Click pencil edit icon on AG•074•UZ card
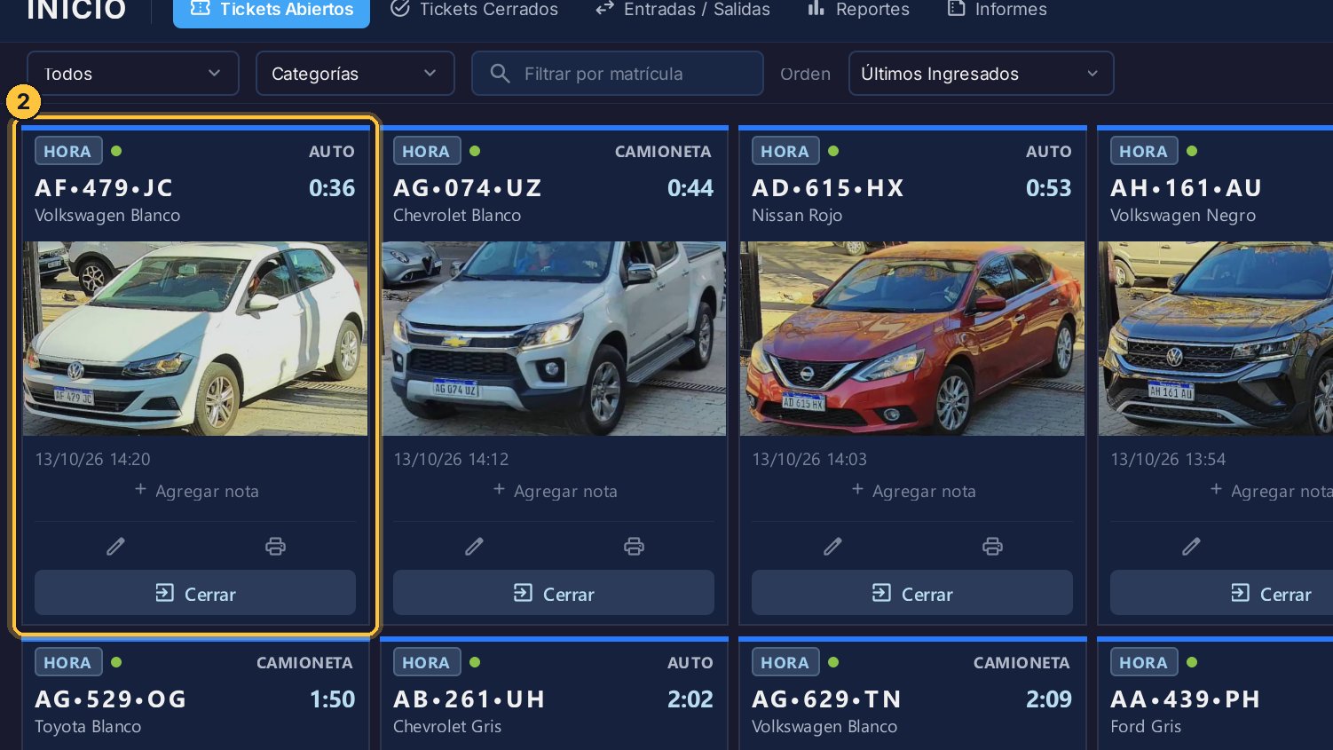 point(474,547)
